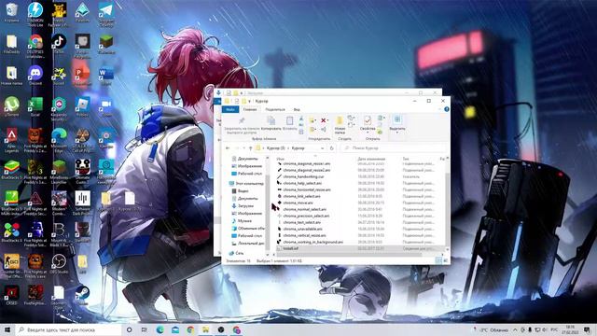The height and width of the screenshot is (336, 597).
Task: Select file chroma_handwriting.cur
Action: click(x=303, y=176)
